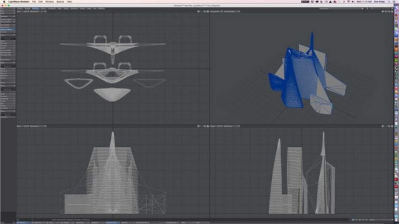Click the top-left viewport pan icon

[x=198, y=11]
